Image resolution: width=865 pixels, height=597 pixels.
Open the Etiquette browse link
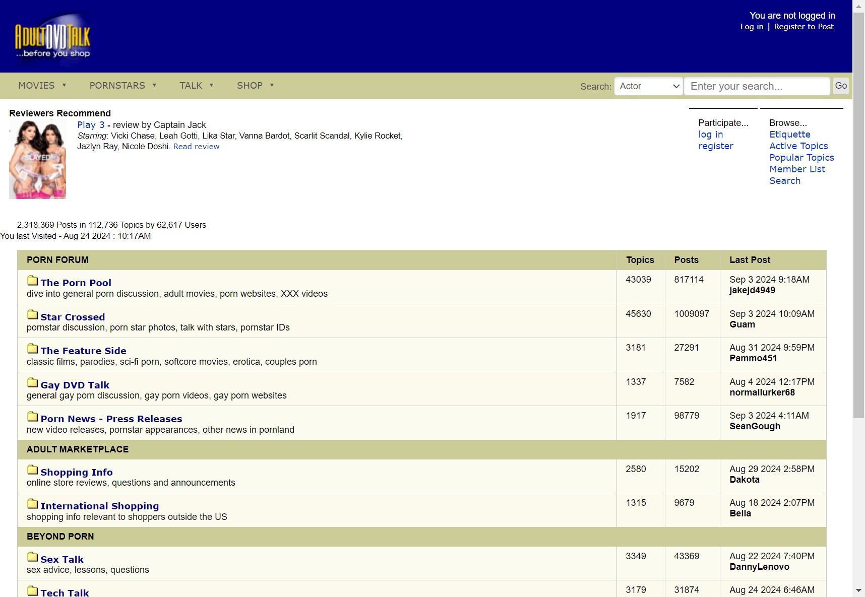coord(789,135)
